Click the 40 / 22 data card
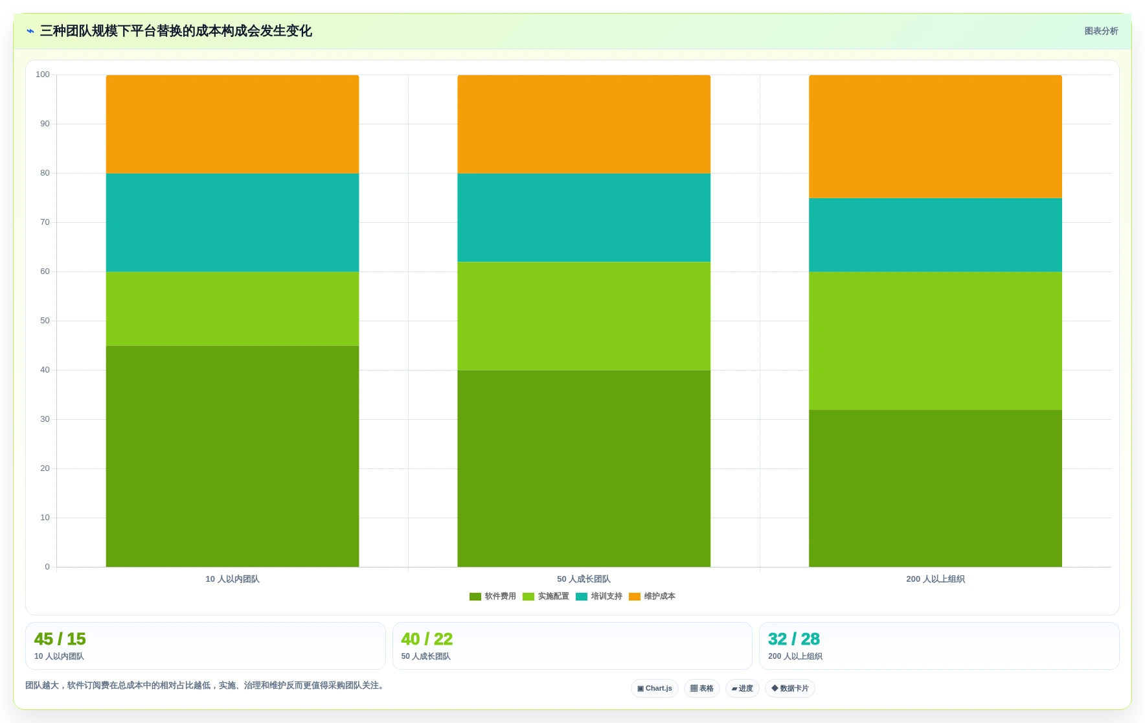Viewport: 1145px width, 723px height. pyautogui.click(x=572, y=646)
